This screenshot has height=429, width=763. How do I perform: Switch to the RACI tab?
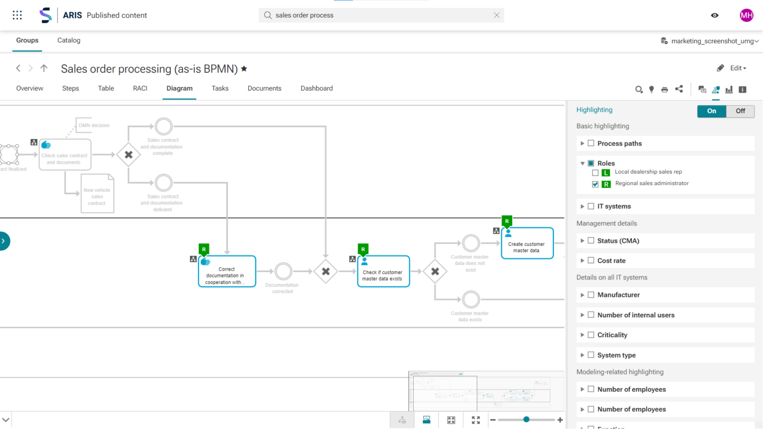coord(140,88)
